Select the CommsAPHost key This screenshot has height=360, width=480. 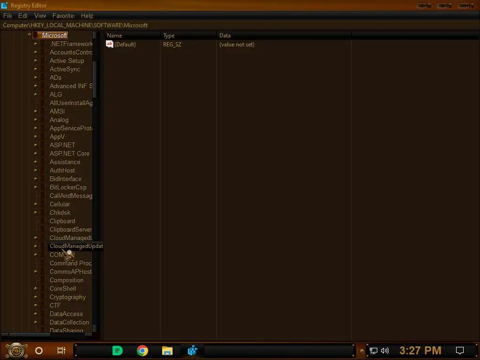[x=71, y=271]
